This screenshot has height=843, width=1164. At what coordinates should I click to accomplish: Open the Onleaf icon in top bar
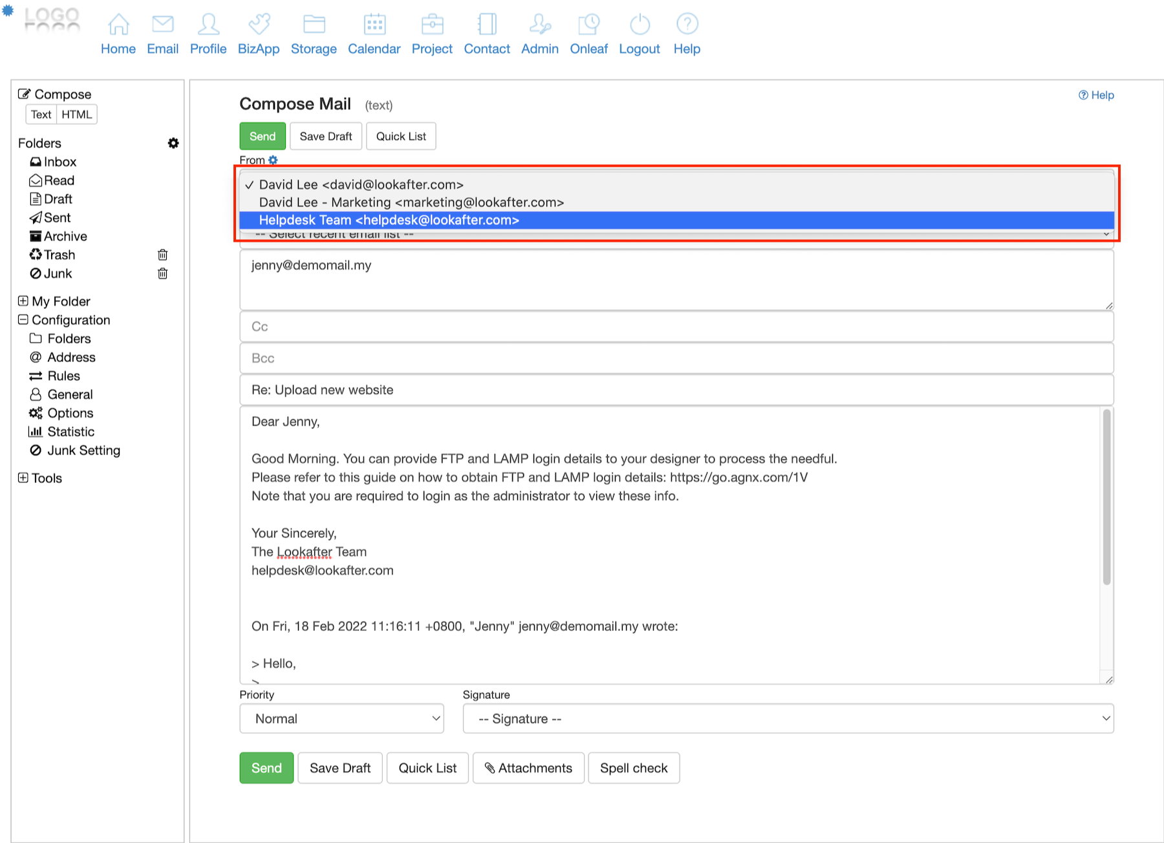click(588, 25)
